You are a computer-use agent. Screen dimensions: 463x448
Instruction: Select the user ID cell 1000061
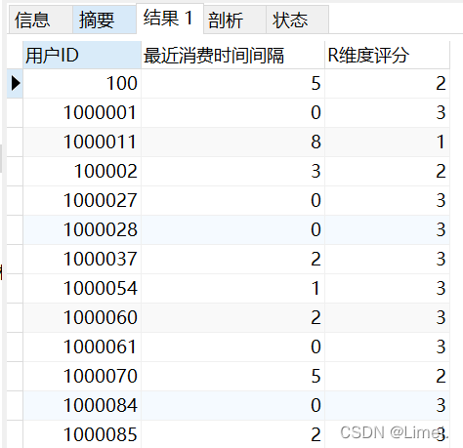pyautogui.click(x=82, y=346)
